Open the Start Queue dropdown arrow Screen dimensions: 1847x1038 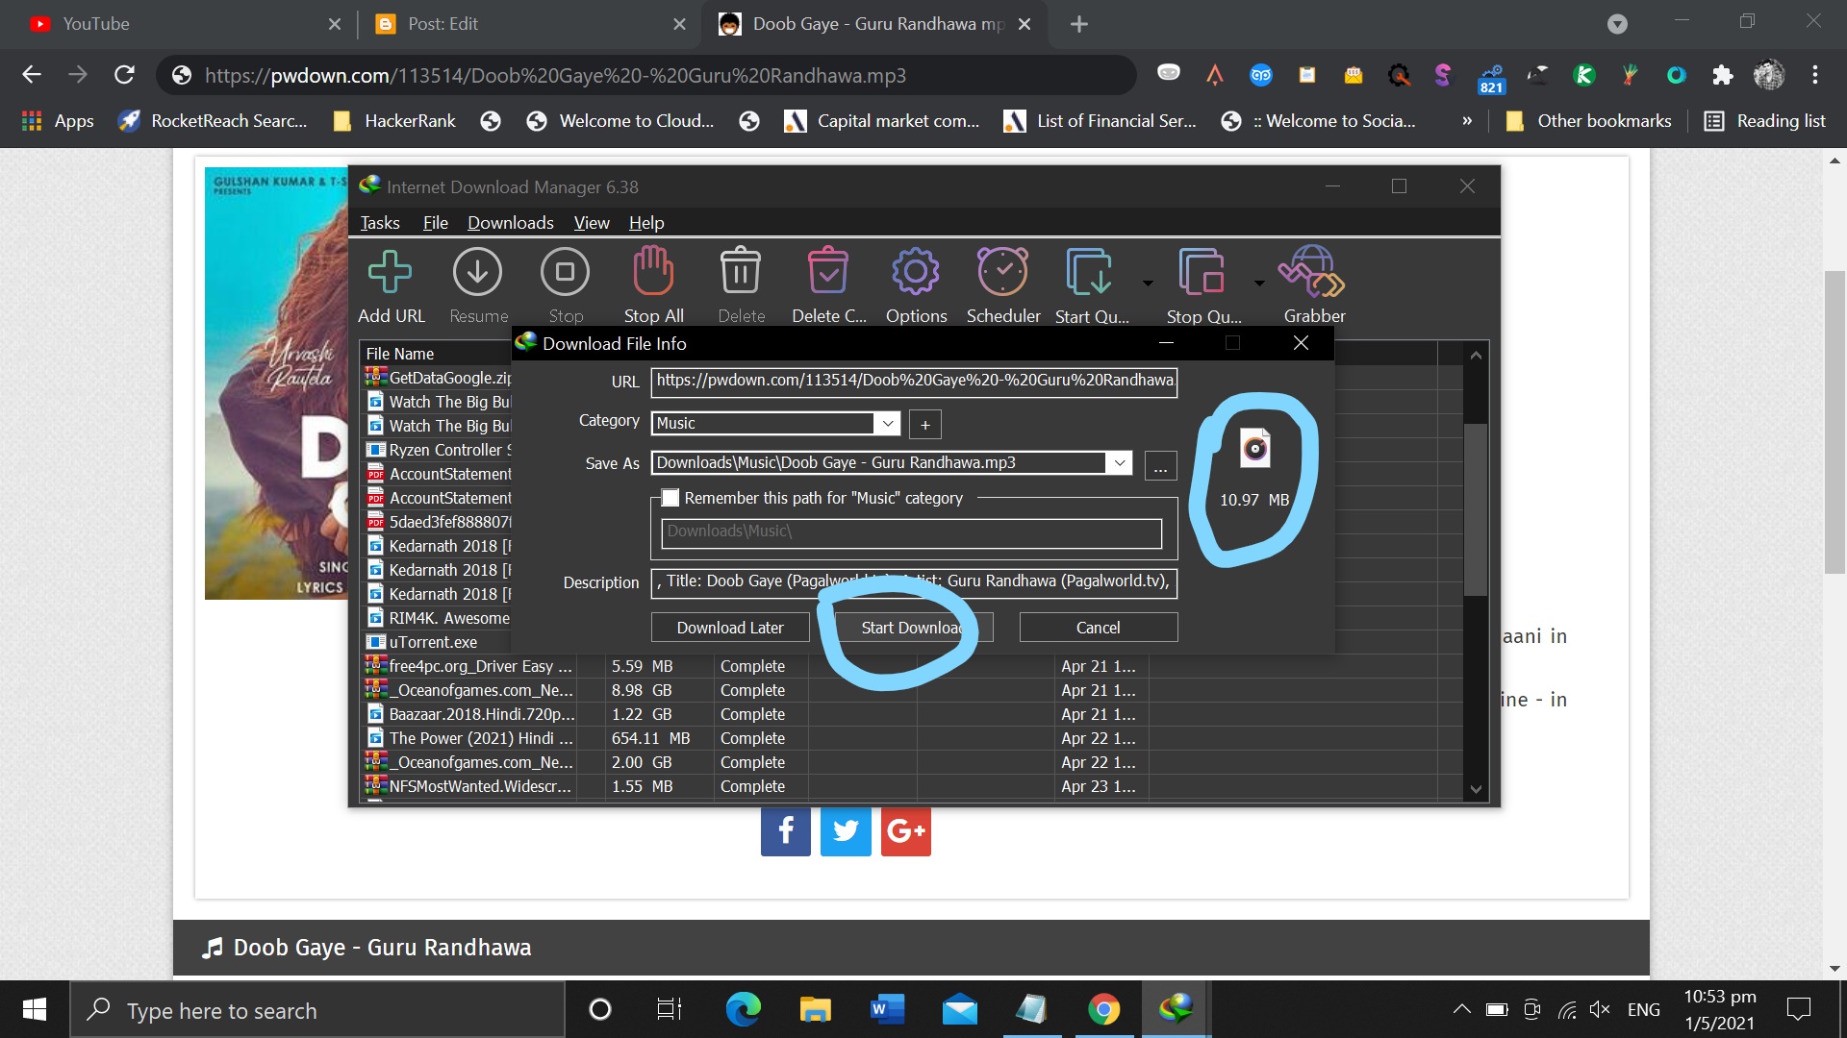1148,284
